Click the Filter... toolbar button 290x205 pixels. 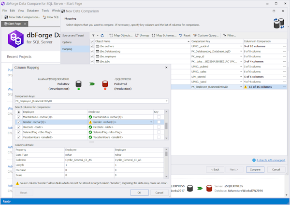tap(229, 35)
